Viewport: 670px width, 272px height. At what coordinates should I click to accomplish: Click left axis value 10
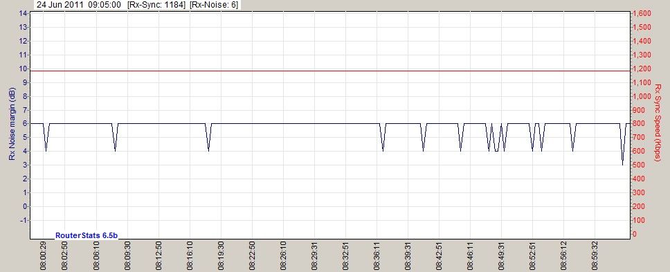[x=24, y=69]
